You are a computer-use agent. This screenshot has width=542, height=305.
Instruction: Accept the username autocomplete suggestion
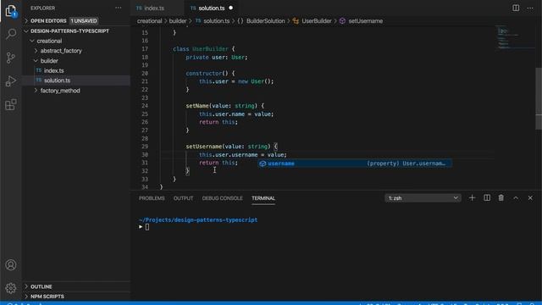click(355, 164)
